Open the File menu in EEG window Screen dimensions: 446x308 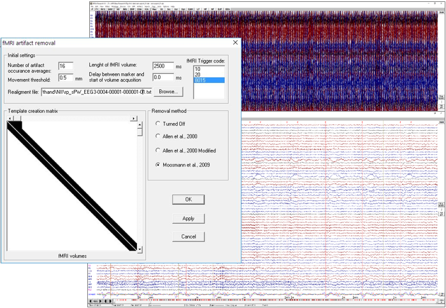(x=92, y=6)
